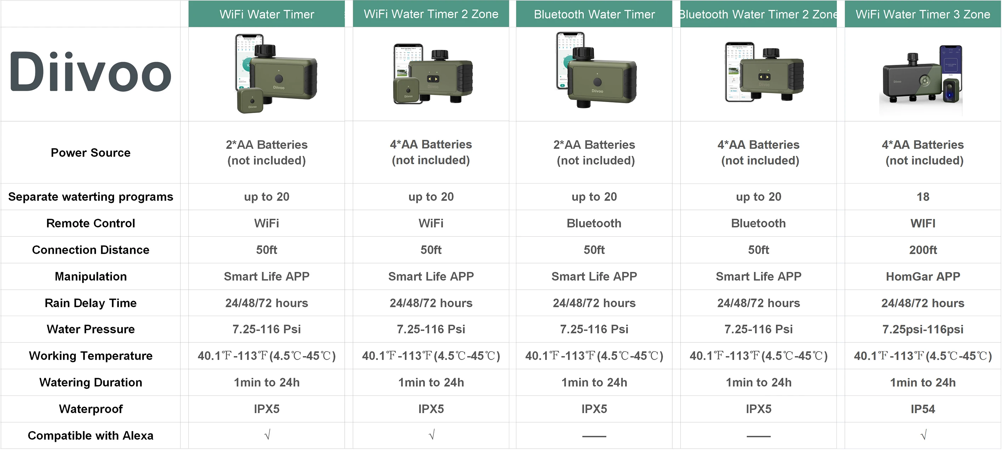Screen dimensions: 1004x450
Task: Click the 200ft connection distance value
Action: pos(923,250)
